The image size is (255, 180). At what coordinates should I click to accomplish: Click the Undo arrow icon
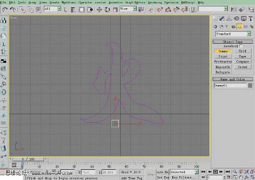click(5, 10)
